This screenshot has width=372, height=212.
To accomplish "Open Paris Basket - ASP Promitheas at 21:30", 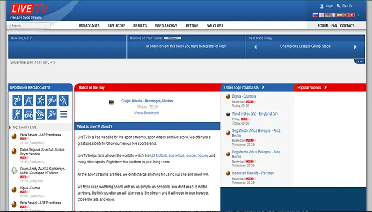I will click(40, 135).
